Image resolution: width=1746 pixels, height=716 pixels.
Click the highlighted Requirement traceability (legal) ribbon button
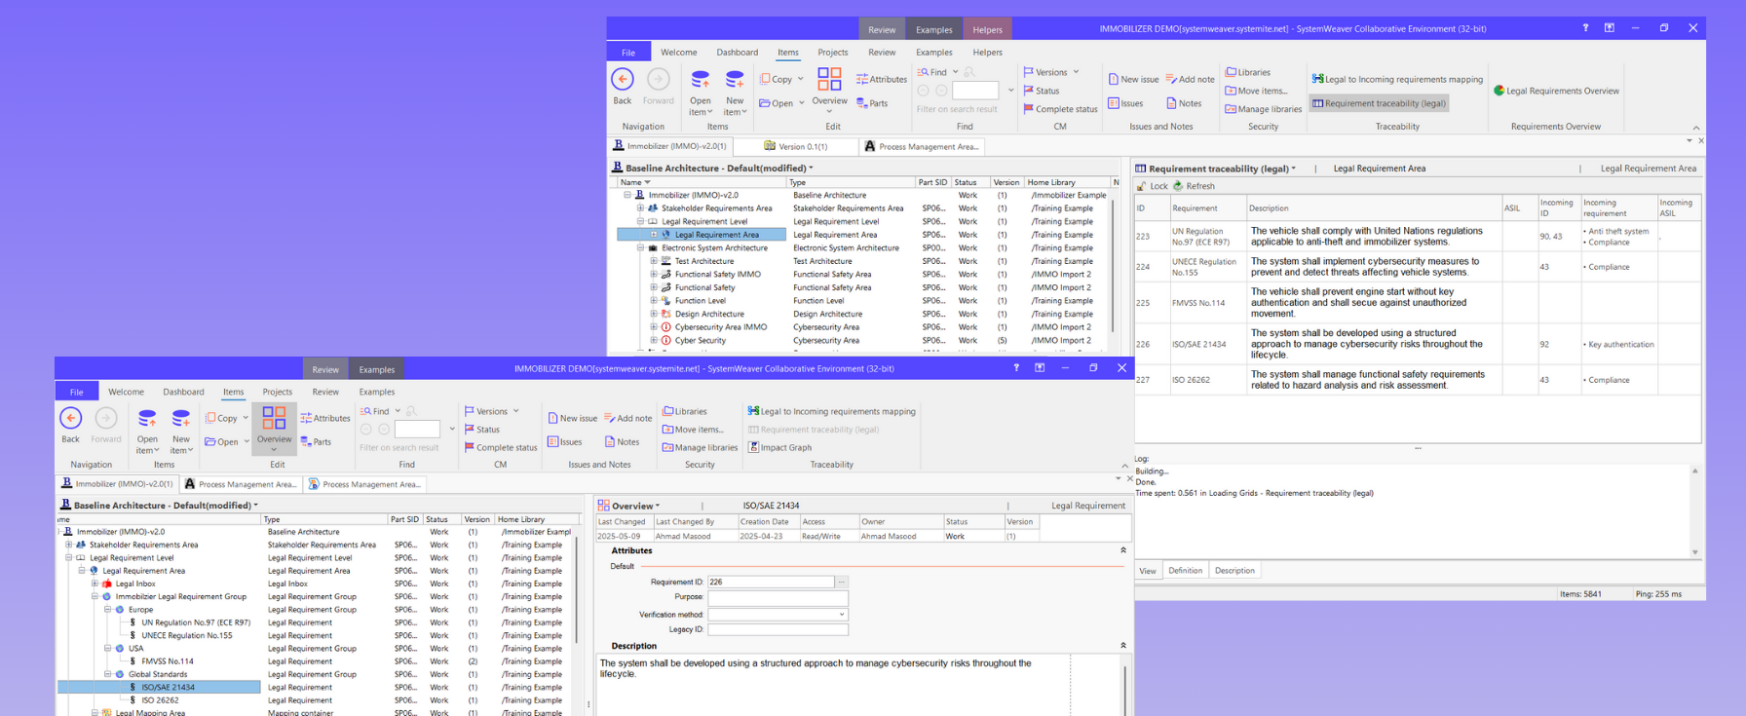click(1379, 103)
